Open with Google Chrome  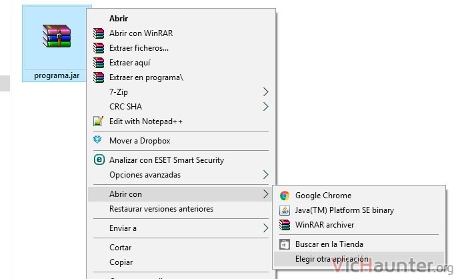point(359,196)
